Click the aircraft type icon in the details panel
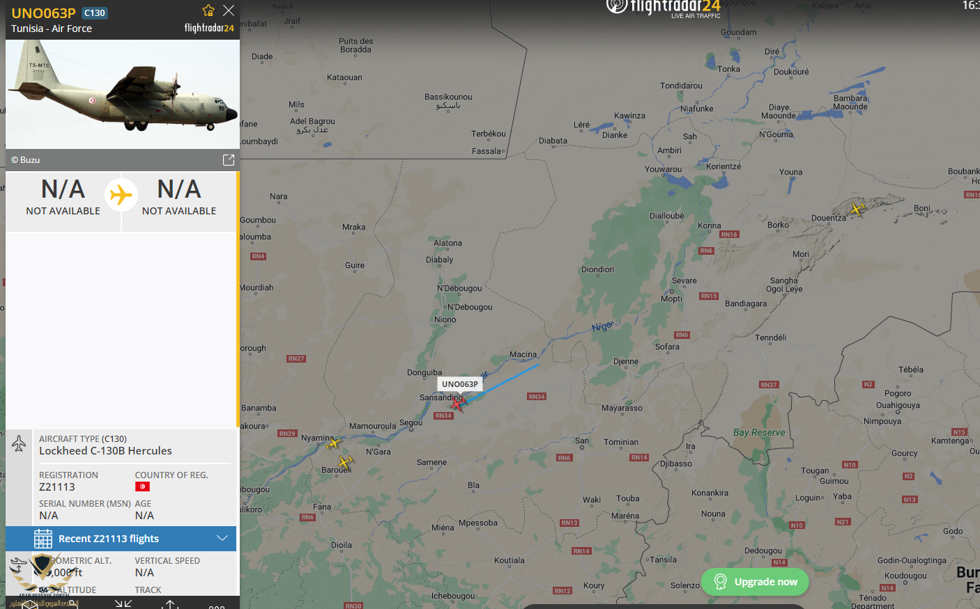 (x=19, y=443)
